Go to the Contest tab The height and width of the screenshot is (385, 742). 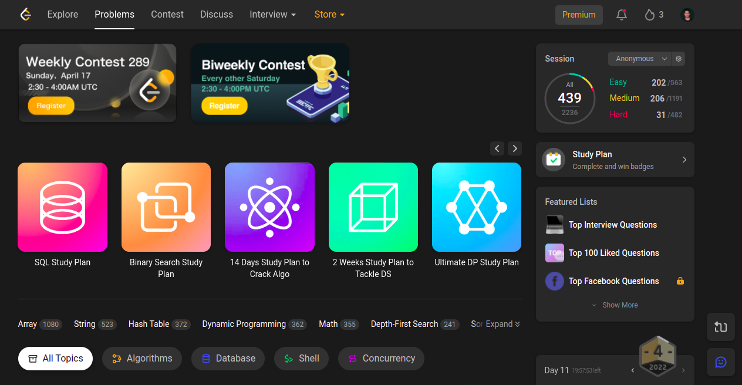click(x=167, y=14)
